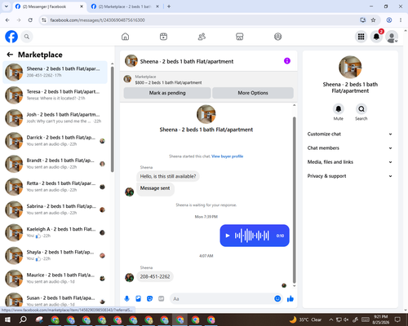Viewport: 408px width, 326px height.
Task: Open the Marketplace storefront icon
Action: (x=240, y=37)
